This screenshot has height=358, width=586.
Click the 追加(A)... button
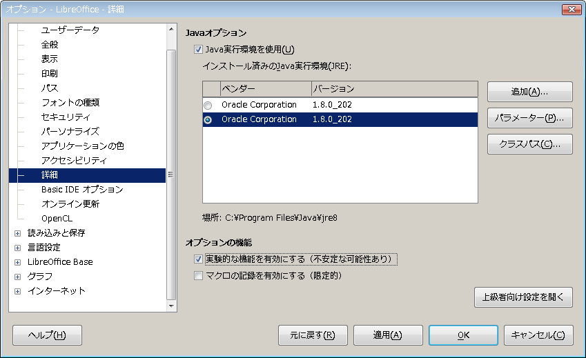[x=530, y=92]
